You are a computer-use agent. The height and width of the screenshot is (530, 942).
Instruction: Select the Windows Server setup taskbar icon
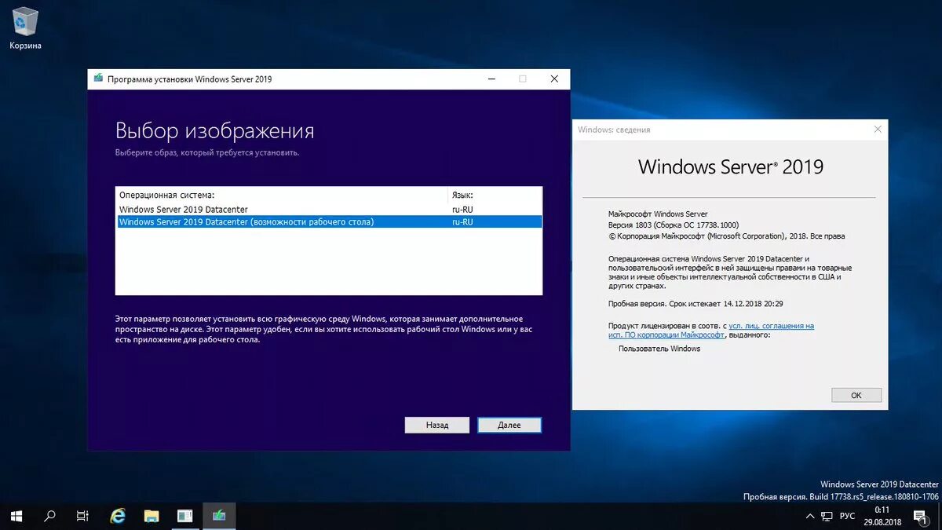pyautogui.click(x=219, y=516)
